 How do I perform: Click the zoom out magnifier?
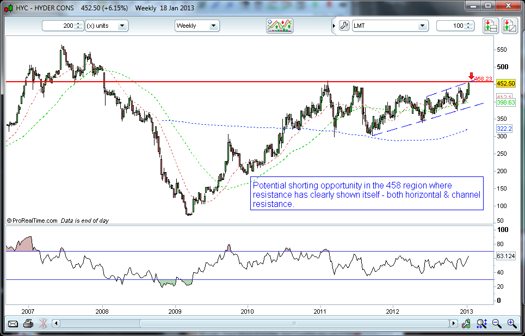[x=497, y=323]
